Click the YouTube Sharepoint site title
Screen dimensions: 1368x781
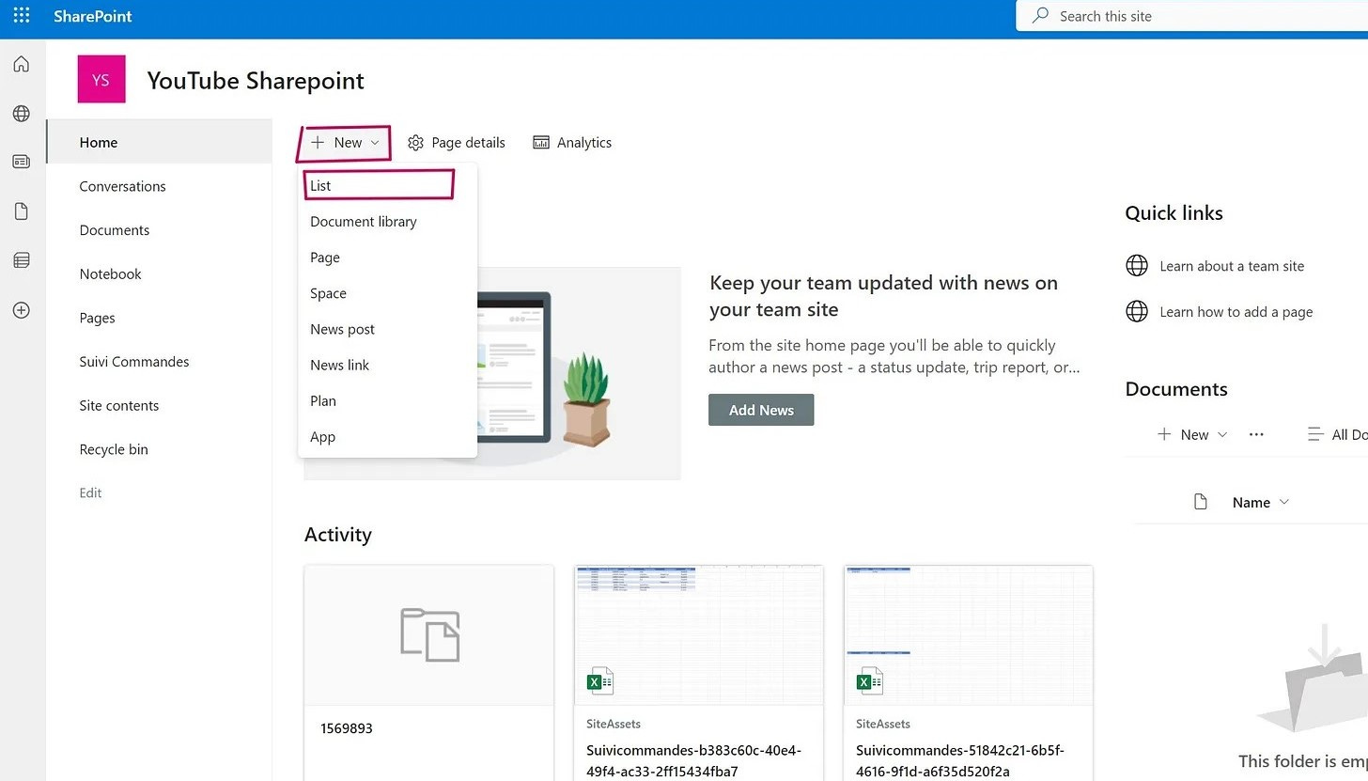[x=256, y=81]
